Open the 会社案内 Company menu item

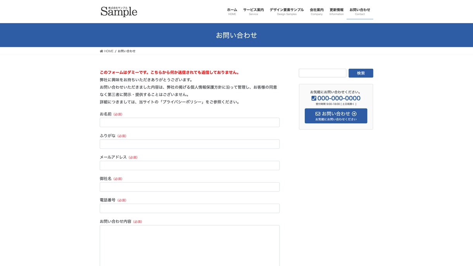tap(317, 12)
